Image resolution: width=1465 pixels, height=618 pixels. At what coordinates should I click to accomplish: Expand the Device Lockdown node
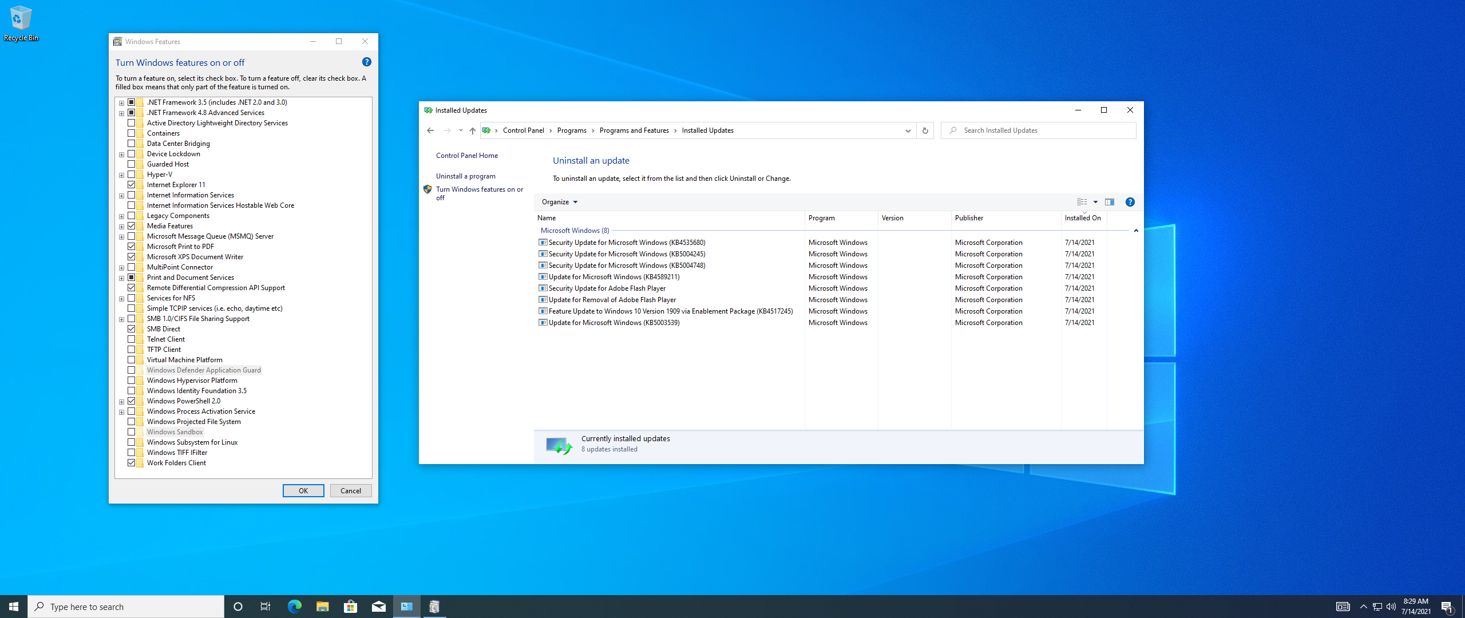[121, 154]
